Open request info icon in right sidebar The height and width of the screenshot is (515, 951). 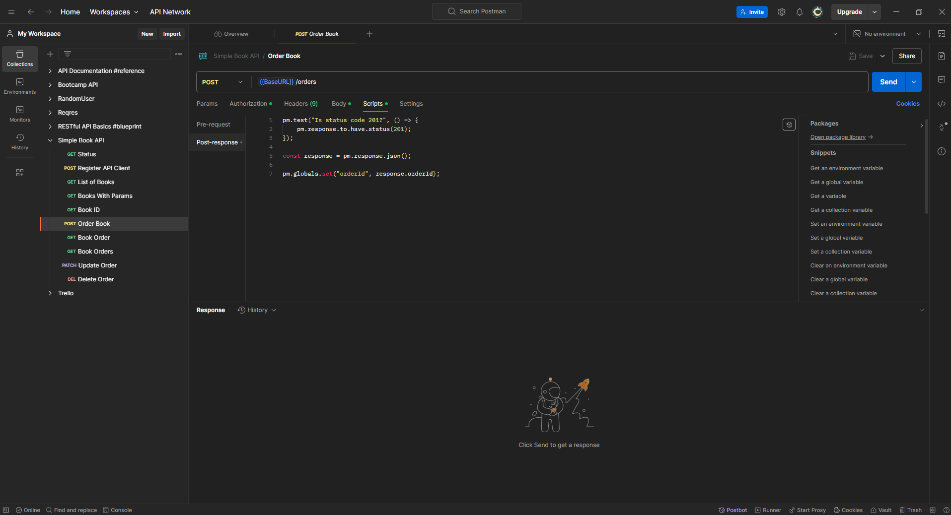point(942,151)
